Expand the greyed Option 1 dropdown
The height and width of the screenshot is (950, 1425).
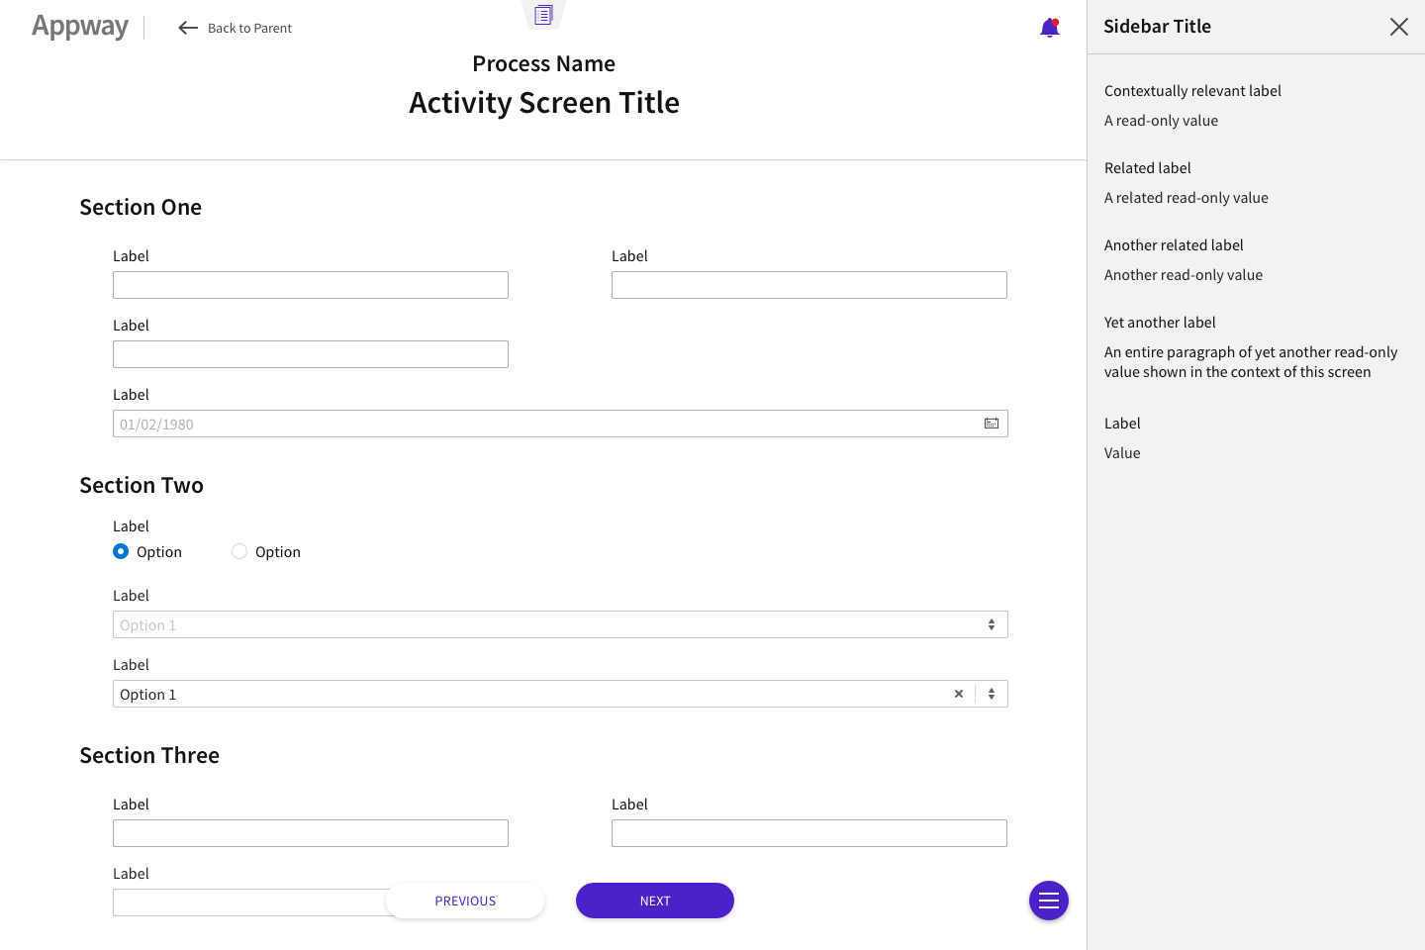click(x=991, y=625)
